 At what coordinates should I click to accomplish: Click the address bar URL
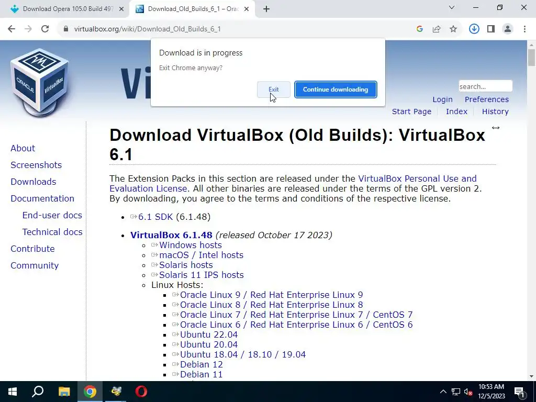tap(147, 29)
